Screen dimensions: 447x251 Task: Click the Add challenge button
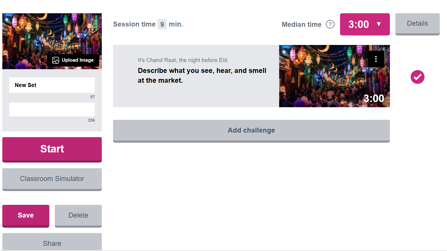point(251,131)
